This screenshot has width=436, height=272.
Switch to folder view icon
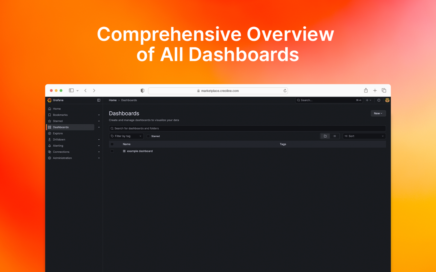pyautogui.click(x=325, y=136)
